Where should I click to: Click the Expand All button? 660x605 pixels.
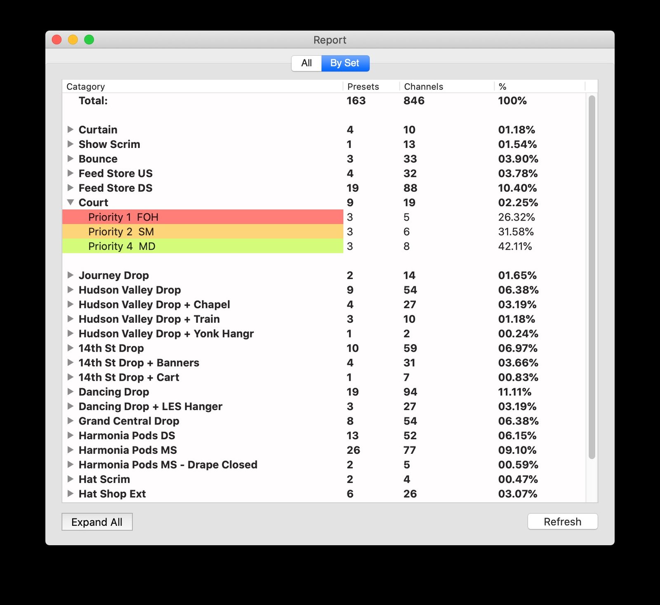tap(97, 522)
